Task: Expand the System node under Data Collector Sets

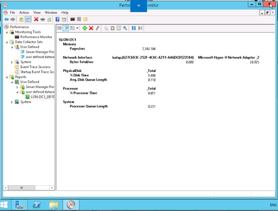Action: (12, 62)
